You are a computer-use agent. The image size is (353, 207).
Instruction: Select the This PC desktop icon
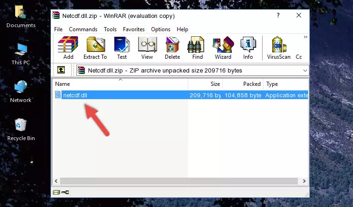21,54
